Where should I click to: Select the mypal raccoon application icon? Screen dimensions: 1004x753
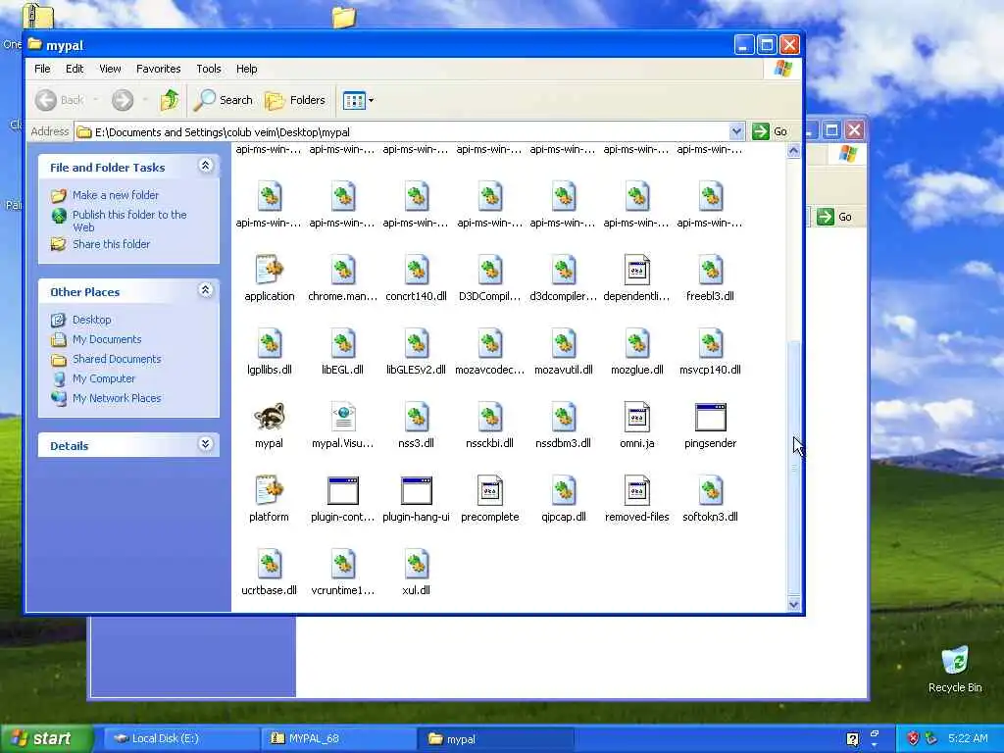pyautogui.click(x=269, y=418)
